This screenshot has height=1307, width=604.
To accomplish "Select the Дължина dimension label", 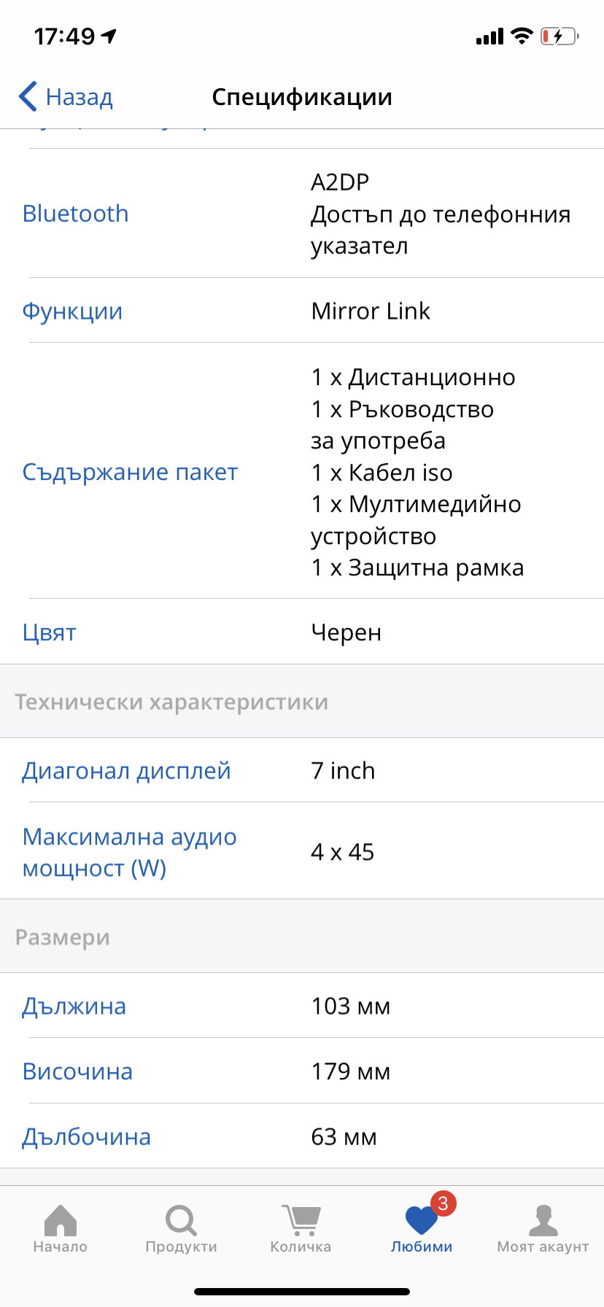I will pos(74,1007).
